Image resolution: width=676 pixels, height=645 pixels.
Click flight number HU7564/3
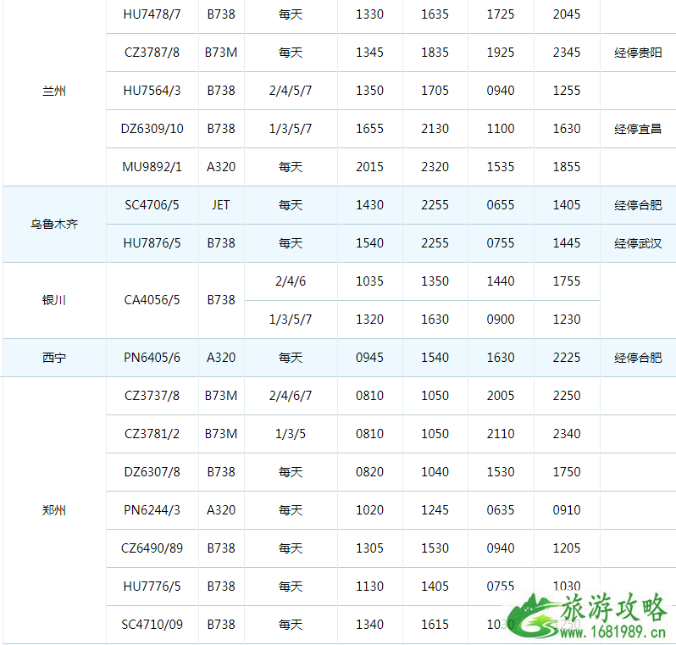(152, 91)
